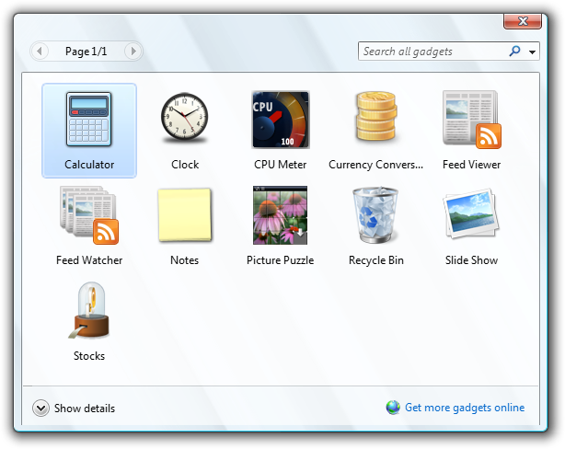Image resolution: width=565 pixels, height=449 pixels.
Task: Close the gadget gallery window
Action: 523,21
